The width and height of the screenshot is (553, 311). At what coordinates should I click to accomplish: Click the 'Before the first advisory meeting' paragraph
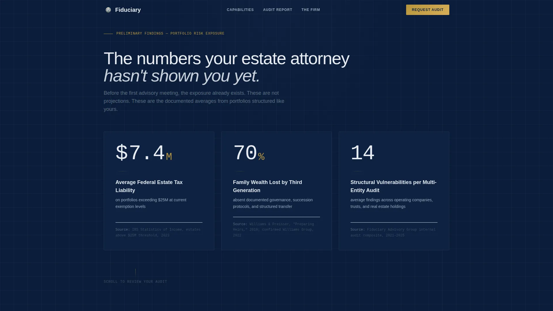194,101
